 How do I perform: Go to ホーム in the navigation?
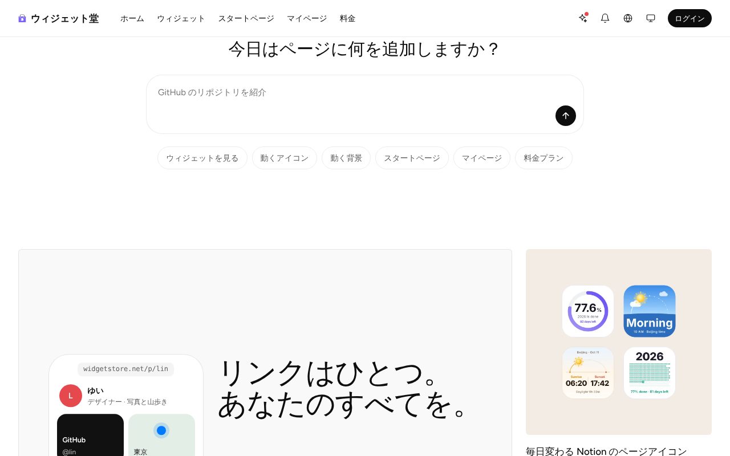click(x=132, y=18)
